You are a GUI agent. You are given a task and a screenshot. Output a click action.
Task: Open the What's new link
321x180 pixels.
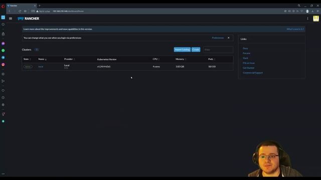click(x=295, y=29)
